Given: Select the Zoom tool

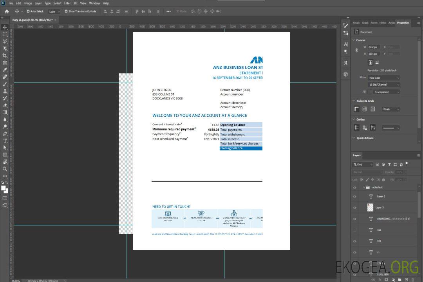Looking at the screenshot, I should coord(5,169).
